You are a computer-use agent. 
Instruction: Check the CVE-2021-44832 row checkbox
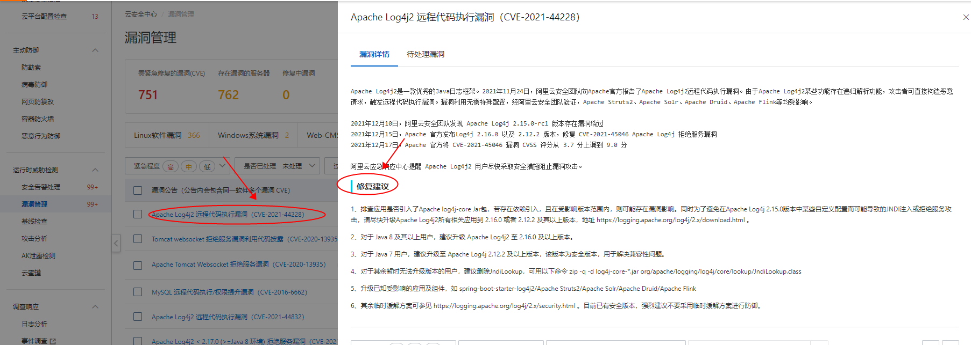pos(138,317)
